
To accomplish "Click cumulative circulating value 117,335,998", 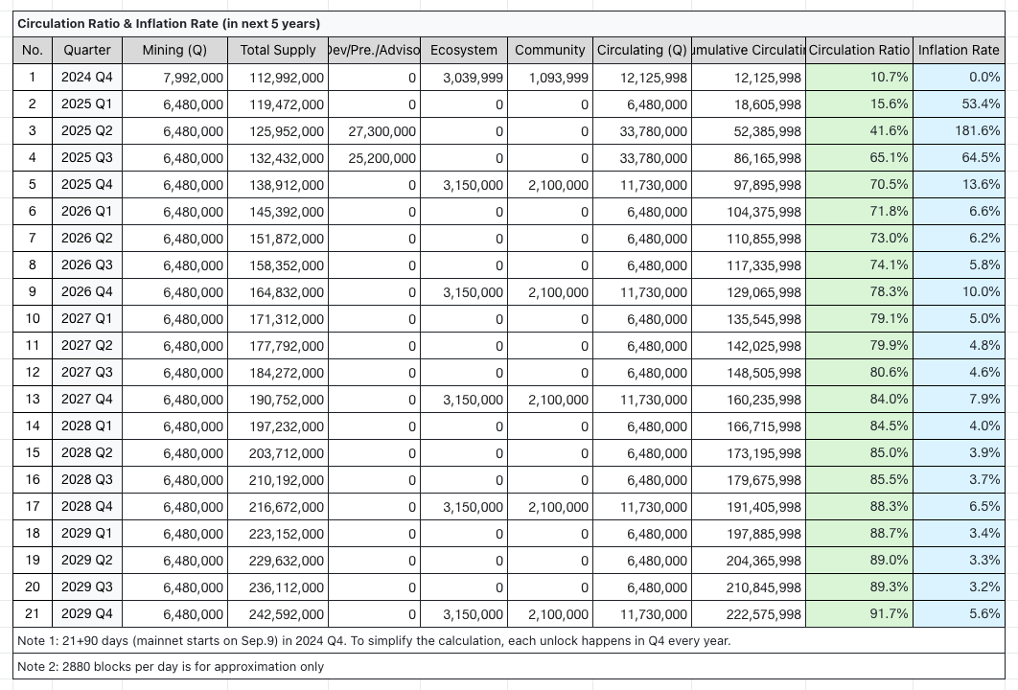I will point(749,264).
